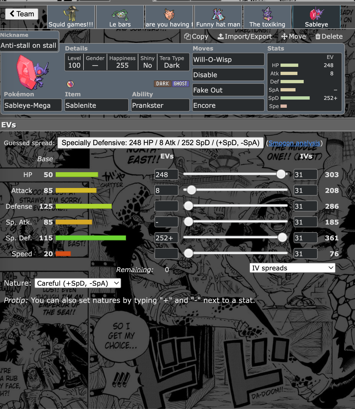The image size is (355, 409).
Task: Click the Sp. Atk. EV input box
Action: pyautogui.click(x=166, y=222)
